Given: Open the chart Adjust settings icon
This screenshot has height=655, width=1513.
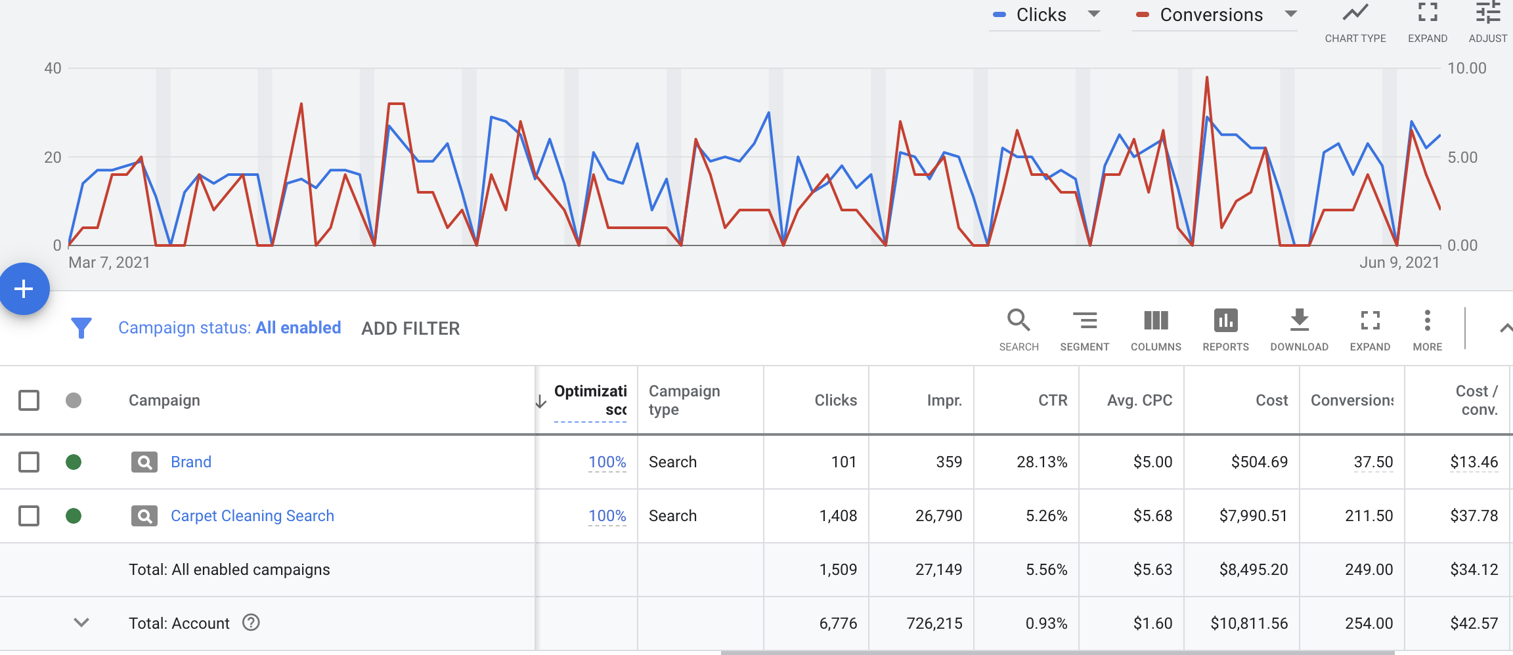Looking at the screenshot, I should click(1487, 14).
